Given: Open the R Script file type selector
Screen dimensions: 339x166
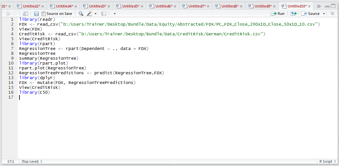Looking at the screenshot, I should (327, 161).
